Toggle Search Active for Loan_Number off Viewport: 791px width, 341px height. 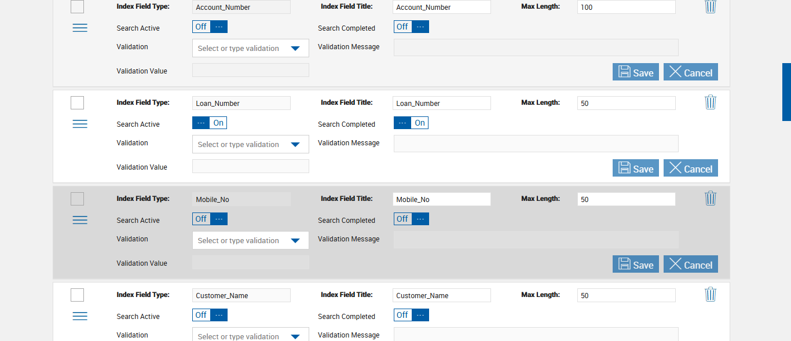point(210,123)
